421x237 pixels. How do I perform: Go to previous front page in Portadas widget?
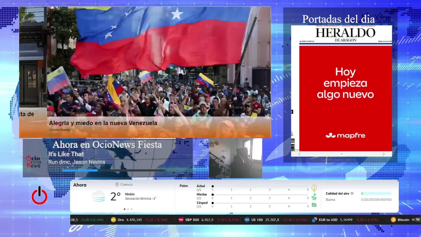coord(299,154)
